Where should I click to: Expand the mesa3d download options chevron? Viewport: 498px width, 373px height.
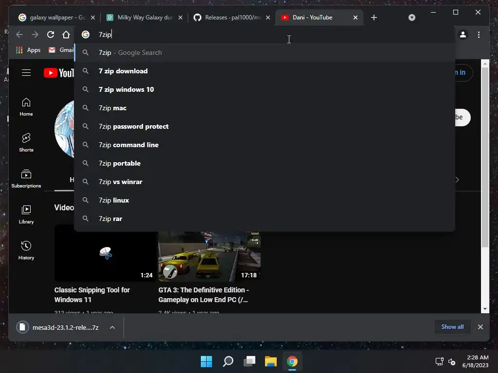tap(112, 327)
